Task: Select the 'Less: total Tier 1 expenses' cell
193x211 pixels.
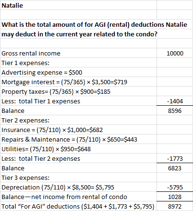Action: [x=78, y=101]
